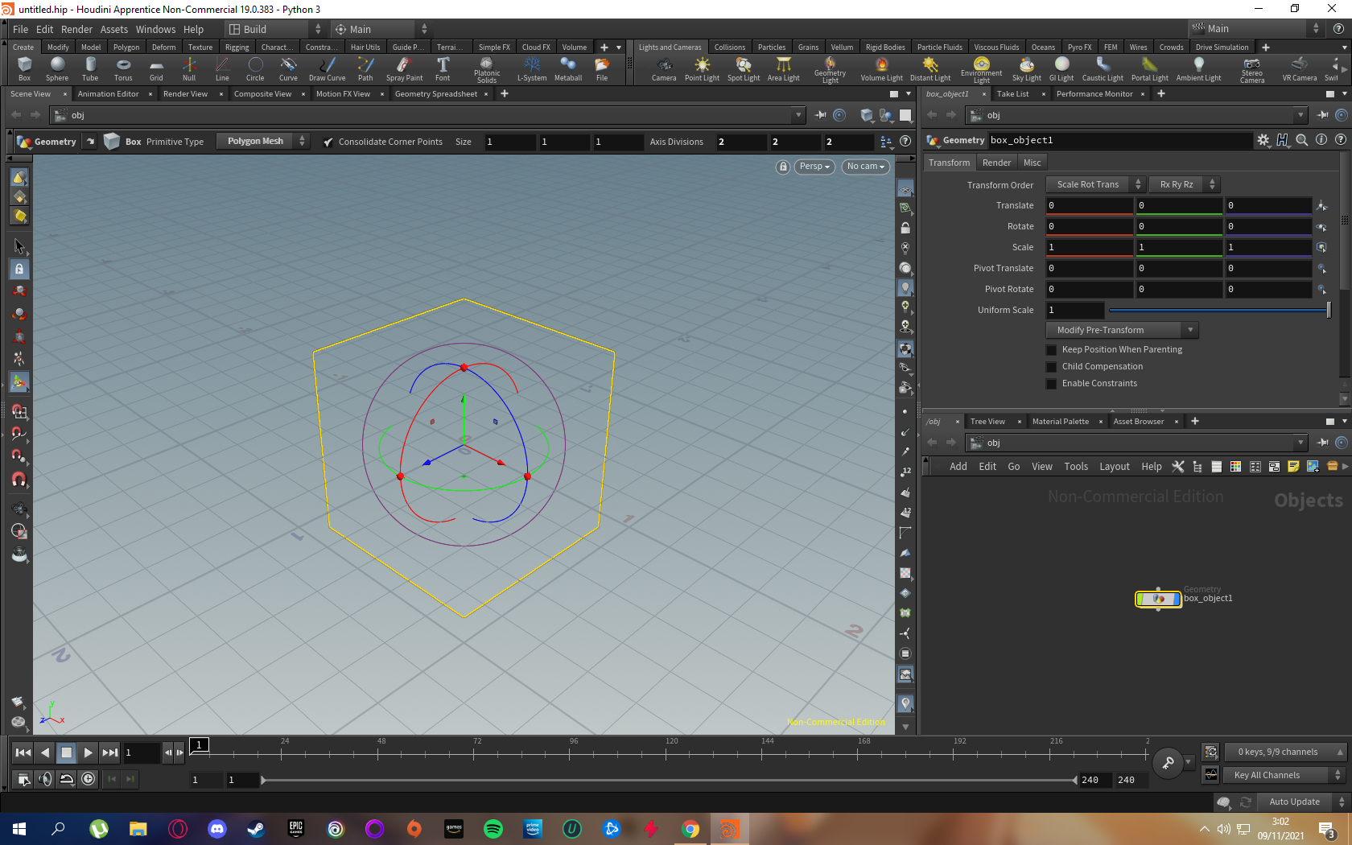Add a Distant Light
The image size is (1352, 845).
930,69
